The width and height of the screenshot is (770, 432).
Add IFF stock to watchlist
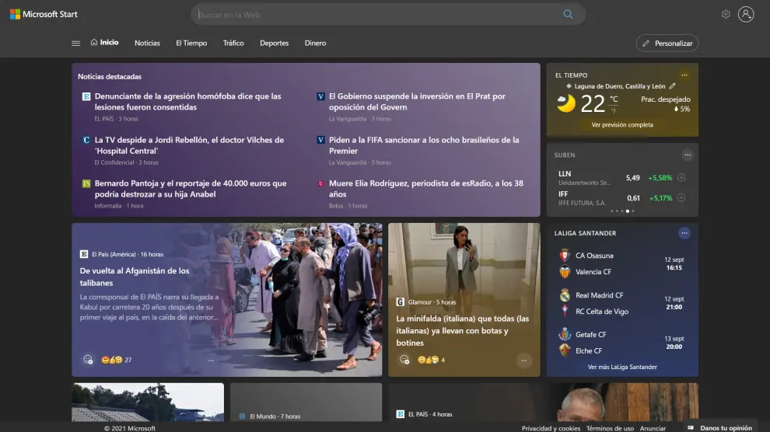pyautogui.click(x=681, y=198)
